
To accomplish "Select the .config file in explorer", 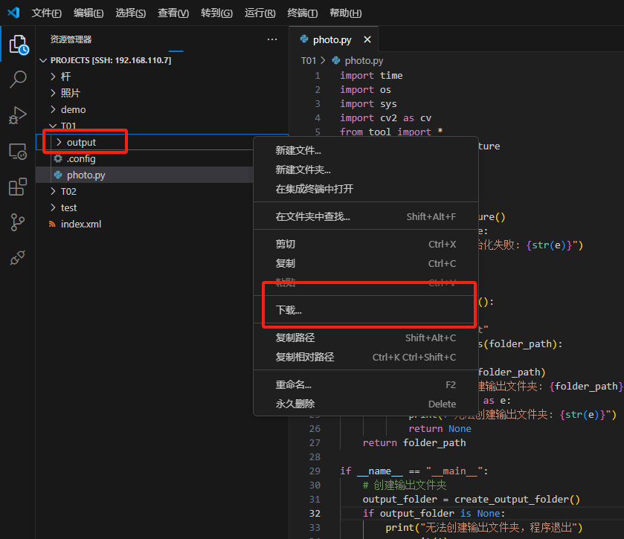I will (80, 158).
